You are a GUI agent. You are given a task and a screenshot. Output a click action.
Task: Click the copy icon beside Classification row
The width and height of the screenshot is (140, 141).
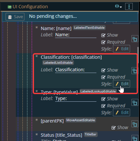[134, 71]
